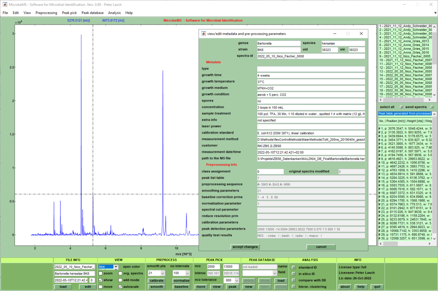Screen dimensions: 438x291
Task: Start peak picking with the peak button
Action: tap(233, 287)
